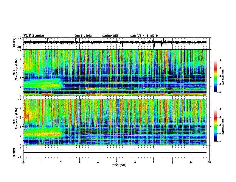Click the ch.2 spectrogram color bar
Viewport: 236px width, 182px height.
click(215, 125)
